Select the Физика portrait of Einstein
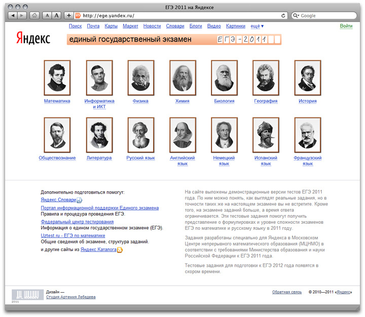365x317 pixels. (x=140, y=78)
